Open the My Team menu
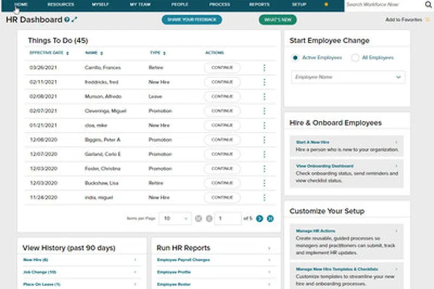The image size is (434, 289). coord(141,4)
